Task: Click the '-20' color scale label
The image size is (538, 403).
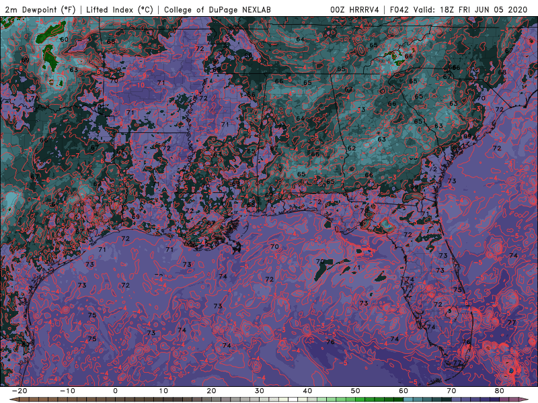Action: click(20, 391)
